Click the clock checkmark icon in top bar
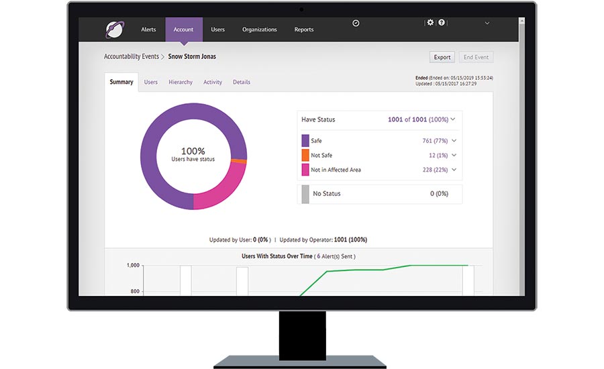604x369 pixels. point(356,23)
